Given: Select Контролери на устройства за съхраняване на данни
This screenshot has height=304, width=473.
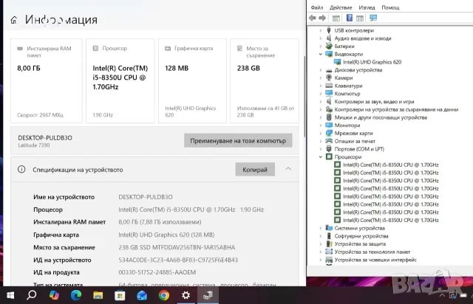Looking at the screenshot, I should [x=396, y=109].
